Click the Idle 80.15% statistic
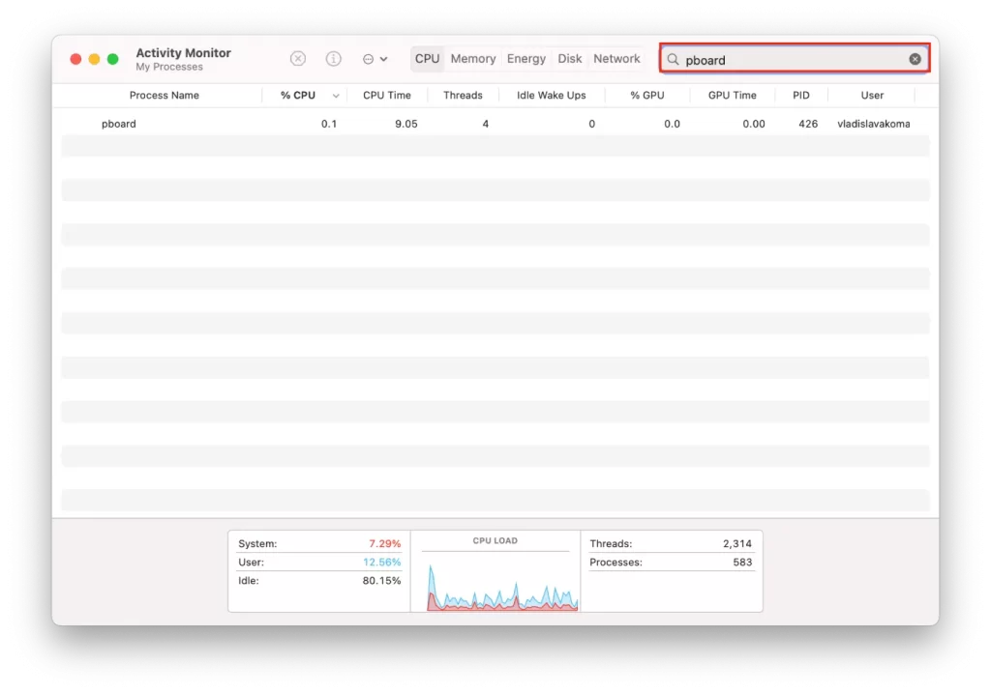 (x=319, y=580)
